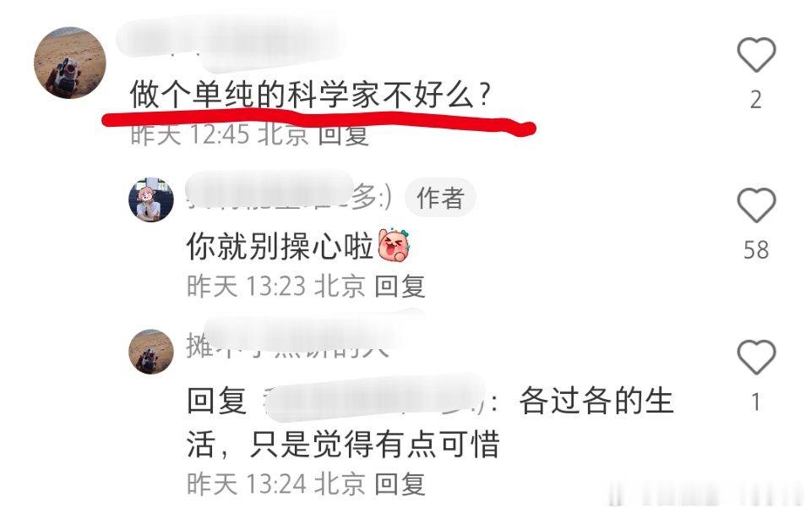Tap the heart beside 你就别操心啦 reply
This screenshot has height=514, width=811.
(x=755, y=205)
